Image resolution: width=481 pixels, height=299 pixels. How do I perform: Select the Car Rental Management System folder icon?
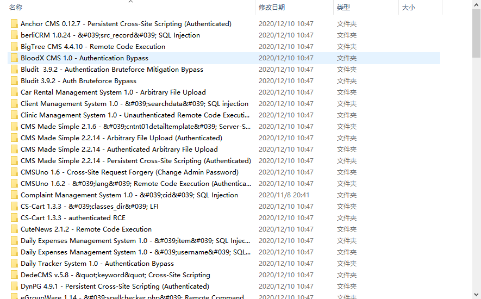[14, 92]
